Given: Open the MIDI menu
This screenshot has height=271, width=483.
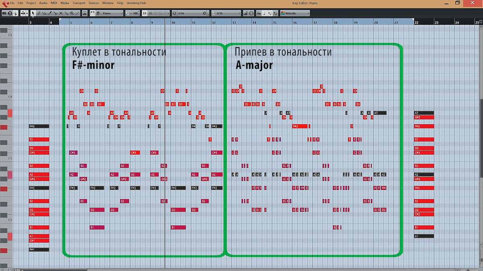Looking at the screenshot, I should click(x=54, y=3).
